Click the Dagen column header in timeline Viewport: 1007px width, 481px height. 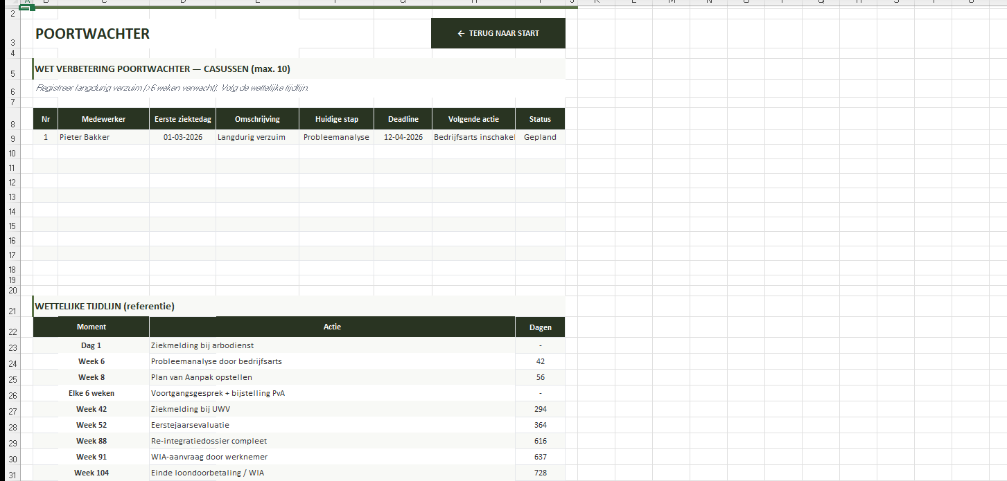pyautogui.click(x=540, y=327)
